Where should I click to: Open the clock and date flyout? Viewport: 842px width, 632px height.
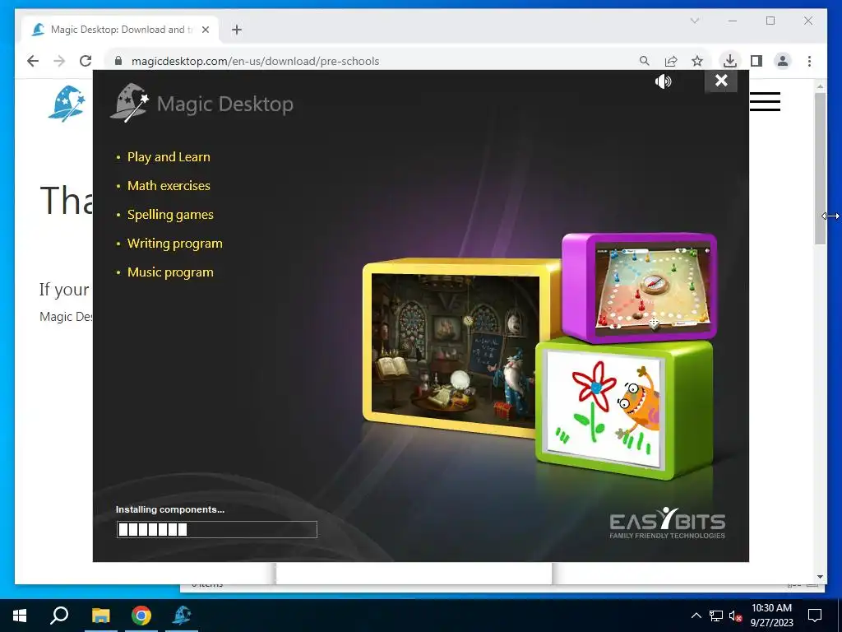(x=771, y=616)
